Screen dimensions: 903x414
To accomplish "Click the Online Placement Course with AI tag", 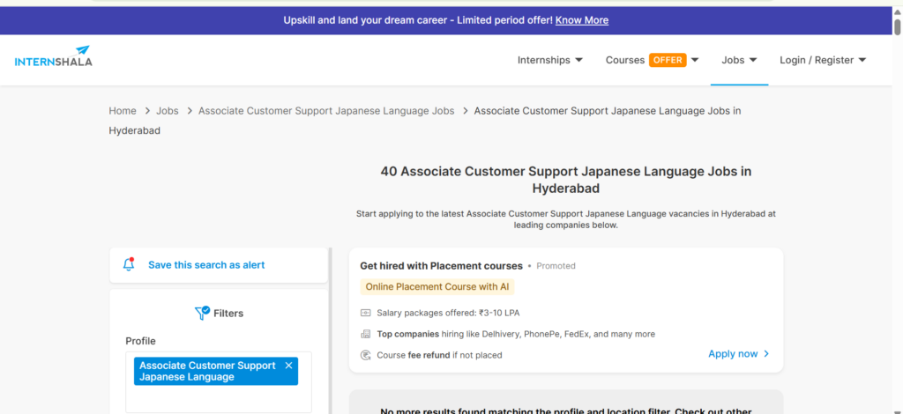I will 437,286.
